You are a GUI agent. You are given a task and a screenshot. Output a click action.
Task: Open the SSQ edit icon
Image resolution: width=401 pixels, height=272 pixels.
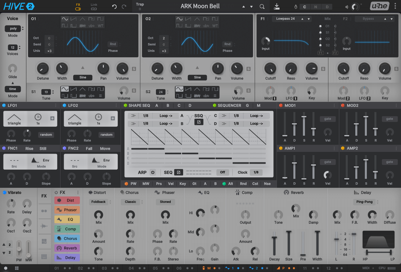[199, 122]
